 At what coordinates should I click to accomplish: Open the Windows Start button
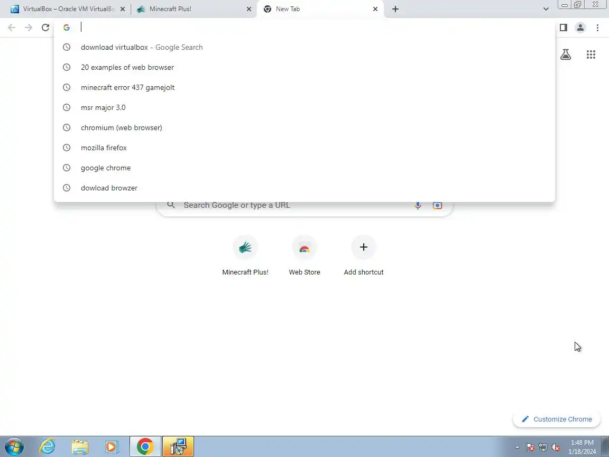(14, 446)
